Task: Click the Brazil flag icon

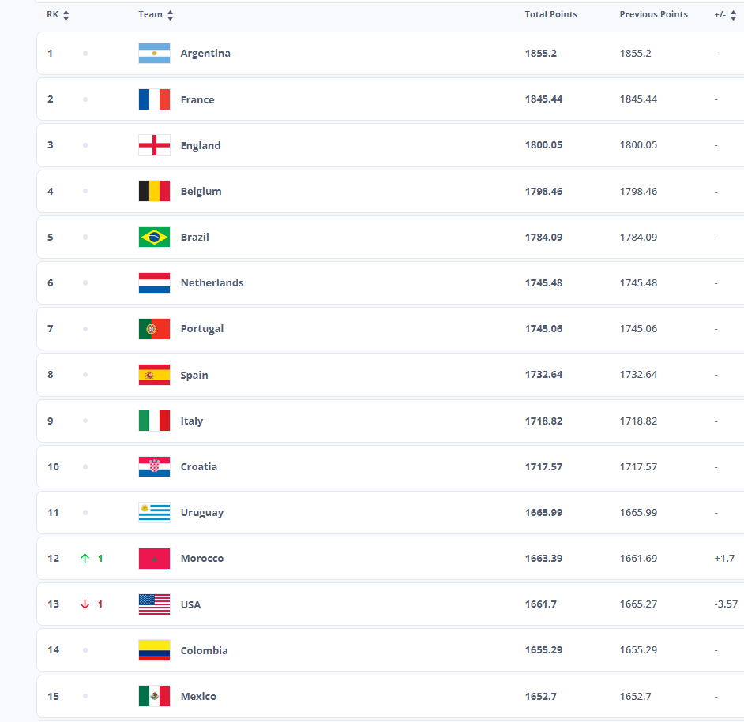Action: click(154, 237)
